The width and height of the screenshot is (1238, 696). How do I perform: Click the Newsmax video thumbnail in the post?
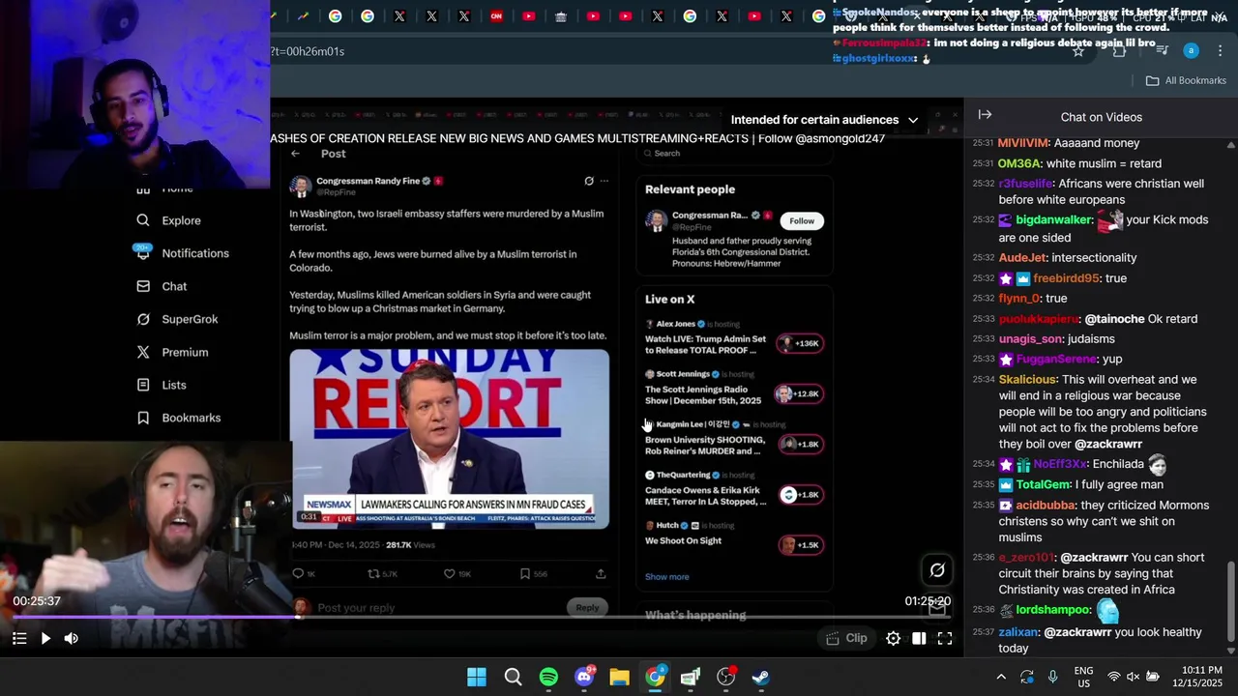click(449, 438)
